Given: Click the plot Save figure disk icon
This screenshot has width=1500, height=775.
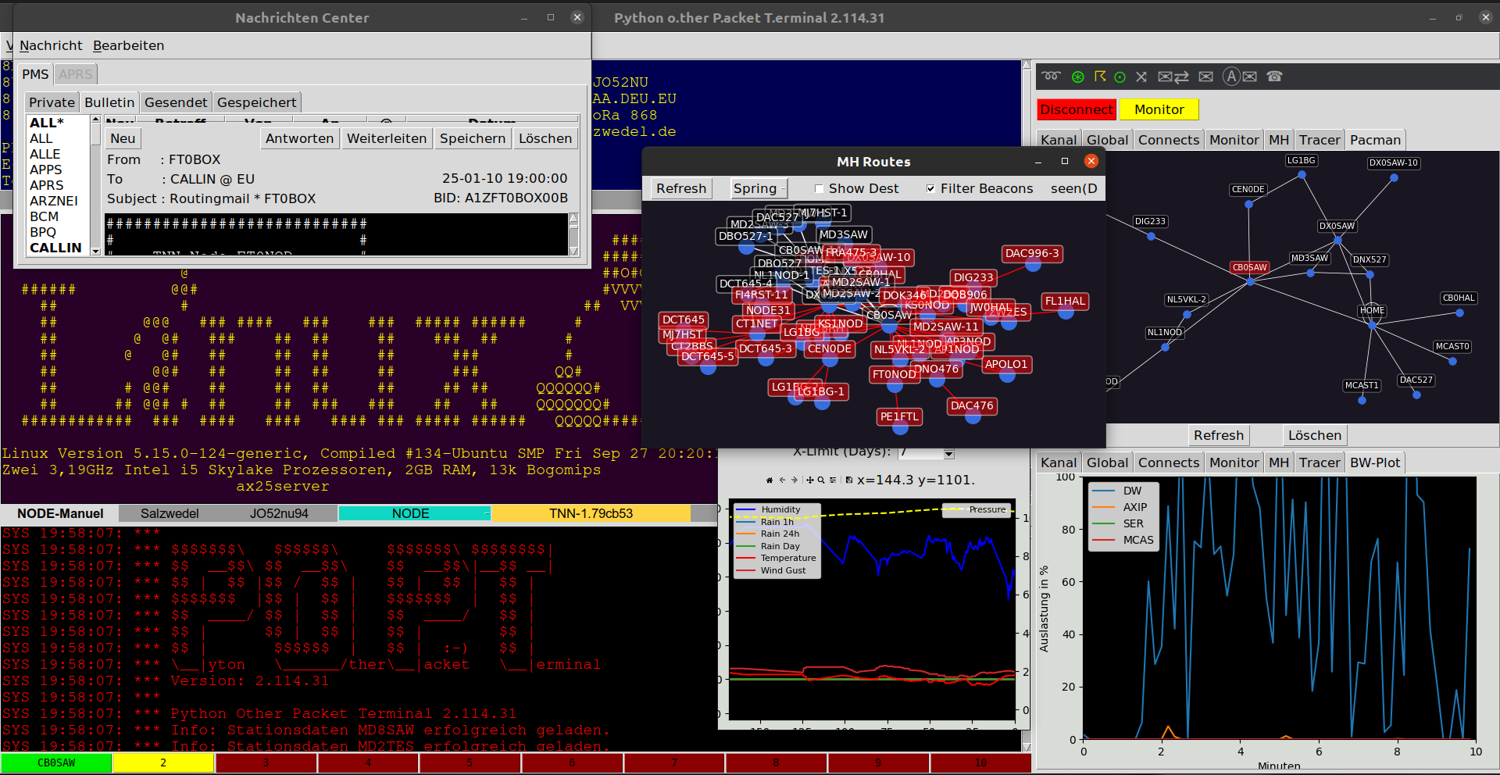Looking at the screenshot, I should click(849, 480).
